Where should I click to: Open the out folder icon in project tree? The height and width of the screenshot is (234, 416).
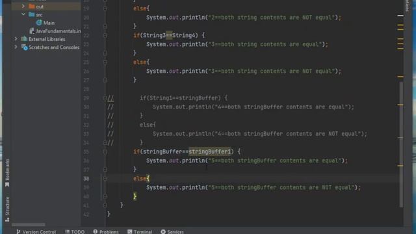tap(32, 6)
